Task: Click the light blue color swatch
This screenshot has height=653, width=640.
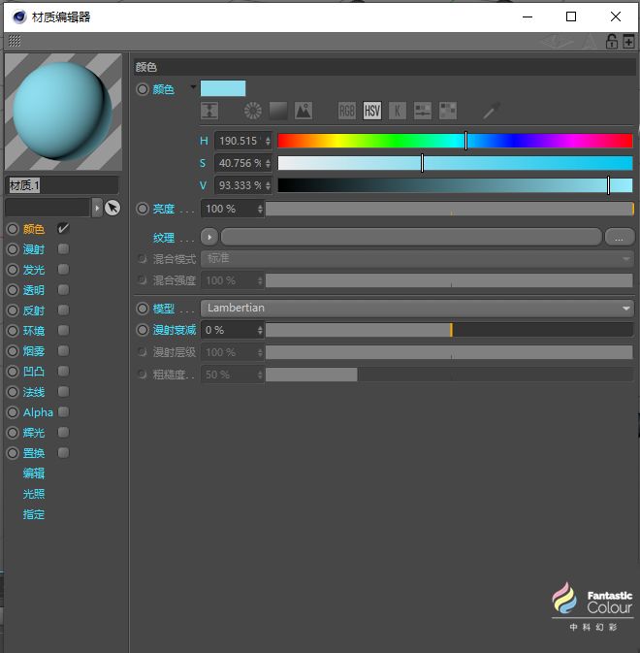Action: [223, 88]
